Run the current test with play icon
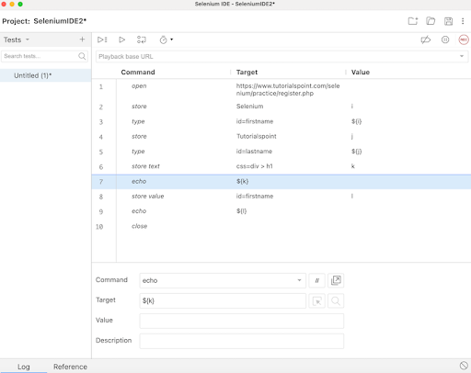The height and width of the screenshot is (373, 471). tap(121, 40)
